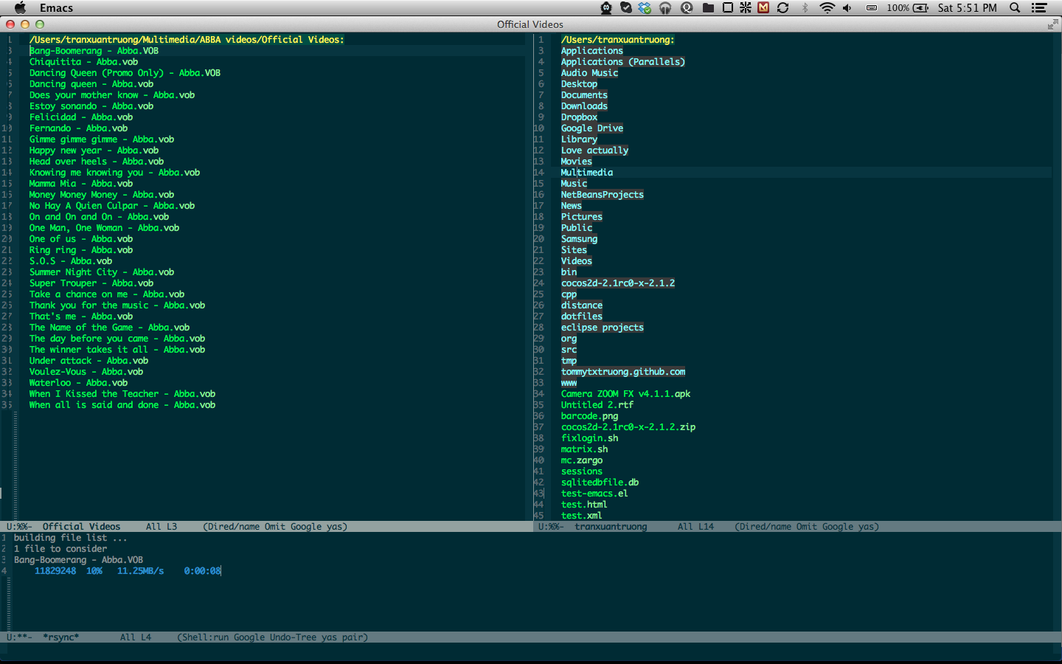Open the Audio Music directory
Screen dimensions: 1062x664
point(589,73)
